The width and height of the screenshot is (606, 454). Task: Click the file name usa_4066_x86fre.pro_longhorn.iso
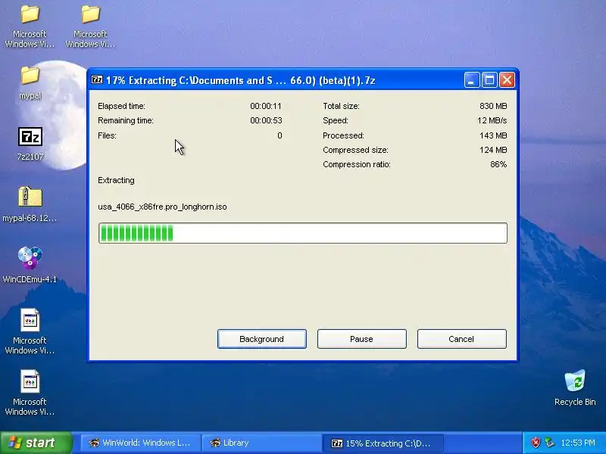pos(162,207)
